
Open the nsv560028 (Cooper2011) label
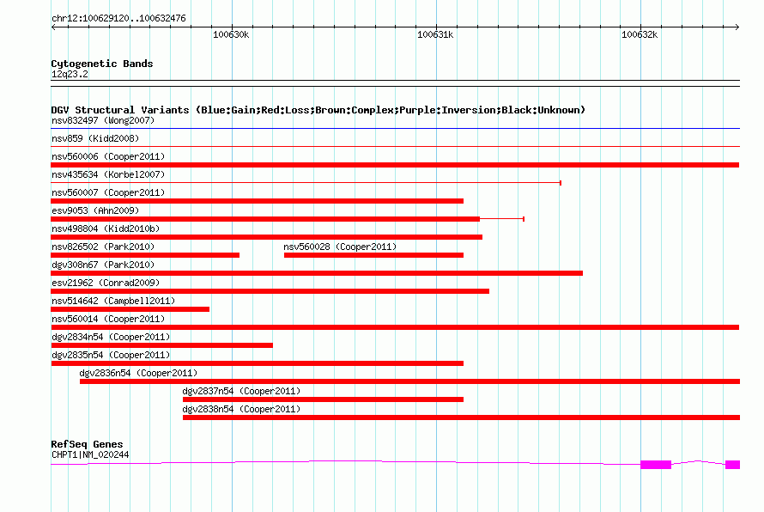tap(340, 247)
